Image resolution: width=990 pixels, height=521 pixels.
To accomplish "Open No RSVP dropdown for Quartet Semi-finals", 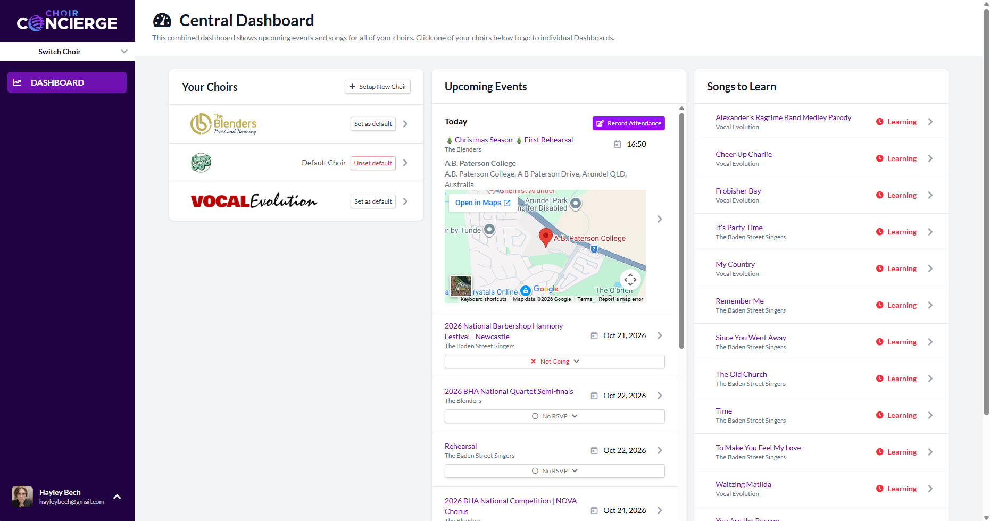I will coord(554,416).
